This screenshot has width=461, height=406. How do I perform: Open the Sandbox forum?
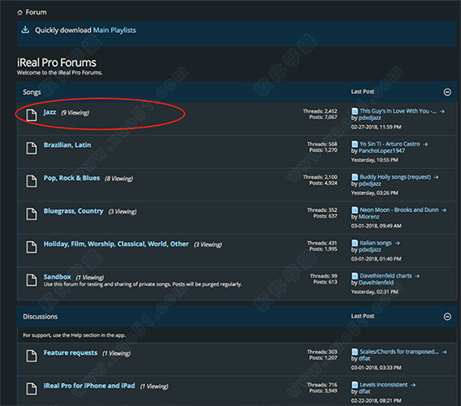tap(58, 277)
